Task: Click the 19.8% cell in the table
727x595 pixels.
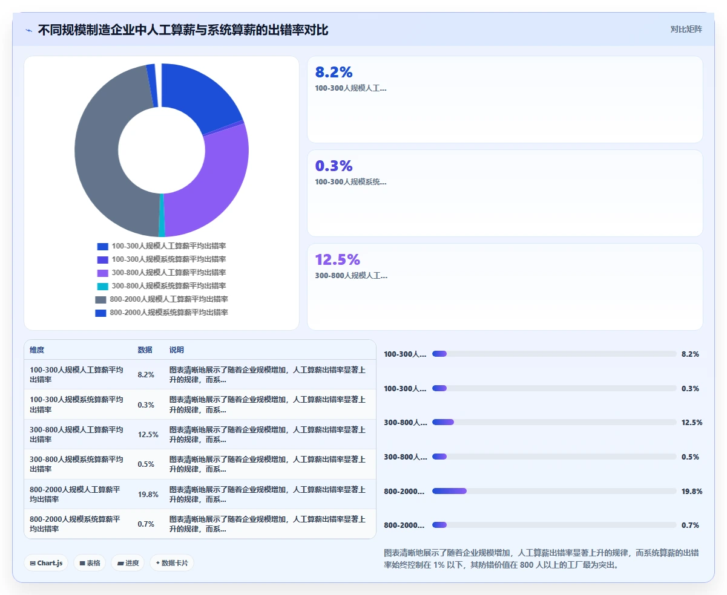Action: tap(148, 494)
